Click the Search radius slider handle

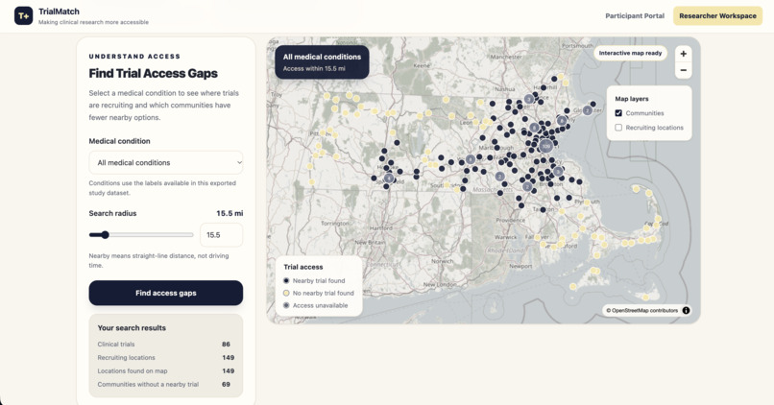(x=105, y=235)
